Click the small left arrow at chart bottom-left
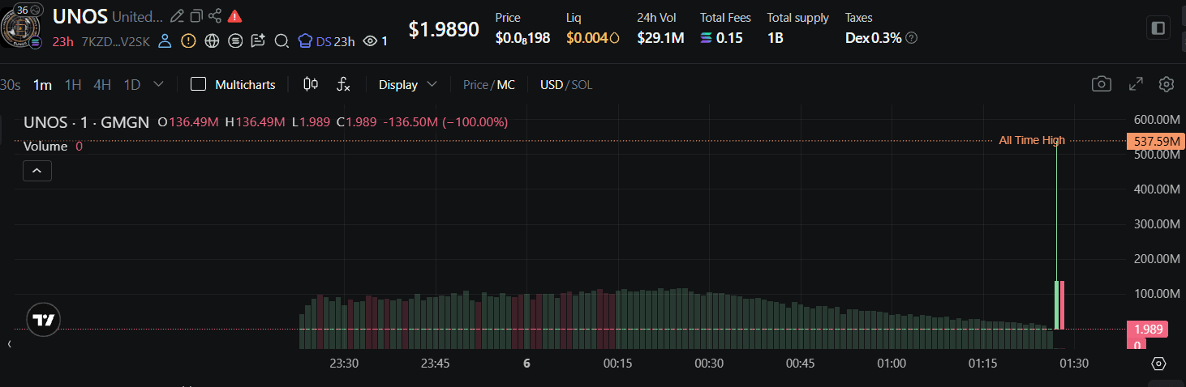 coord(9,344)
